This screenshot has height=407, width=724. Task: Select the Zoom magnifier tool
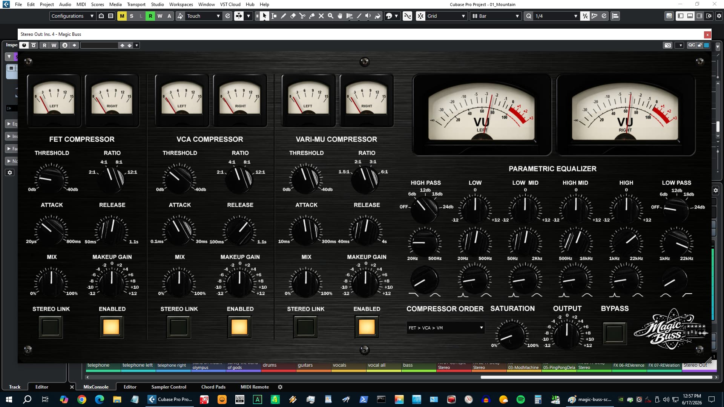coord(330,16)
